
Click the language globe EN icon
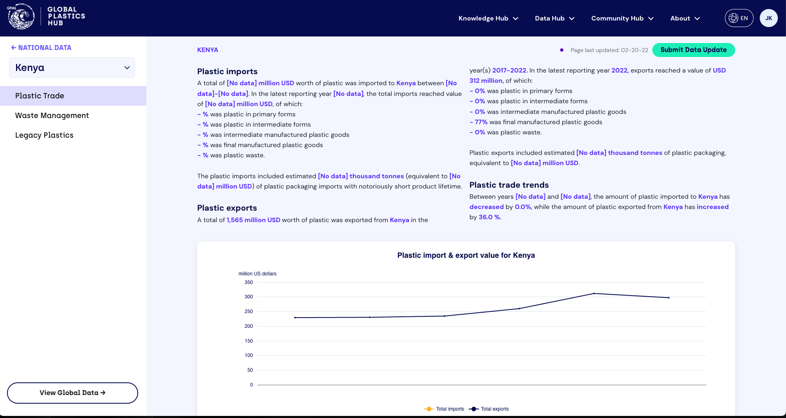coord(734,18)
